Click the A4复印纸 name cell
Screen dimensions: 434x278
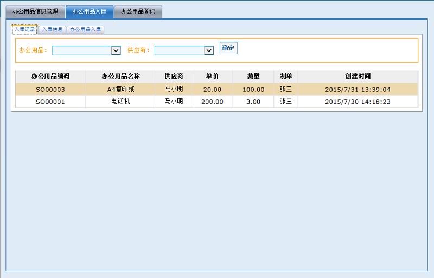click(120, 89)
